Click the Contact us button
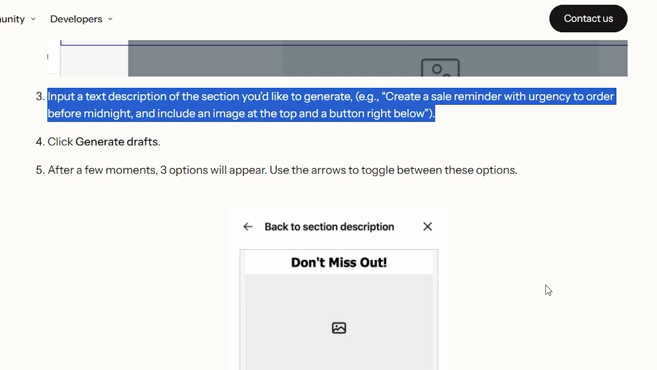657x370 pixels. (x=588, y=18)
